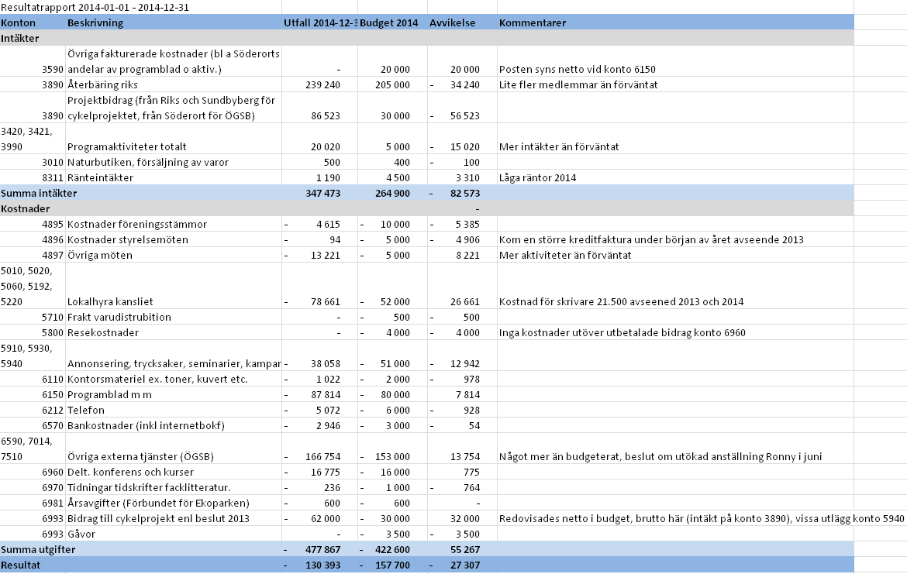
Task: Click comment 'Lite fler medlemmar än förväntat'
Action: 578,85
